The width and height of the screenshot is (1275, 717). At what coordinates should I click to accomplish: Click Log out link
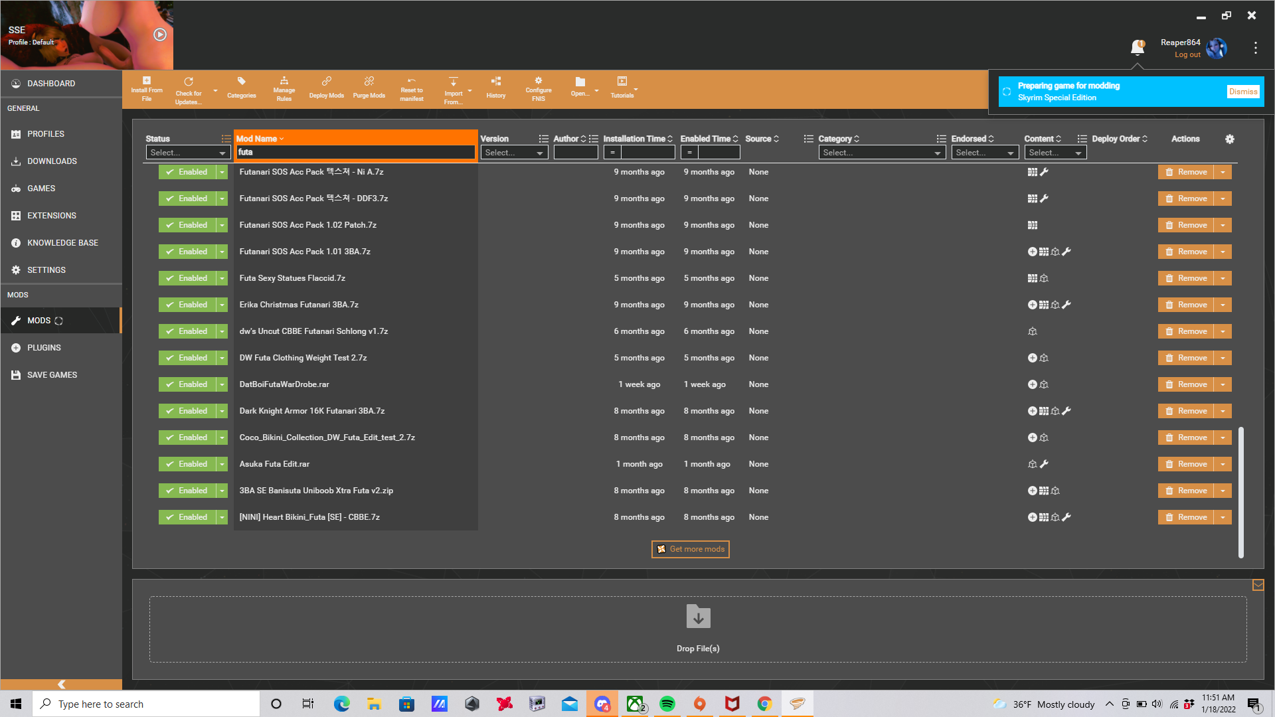tap(1187, 55)
